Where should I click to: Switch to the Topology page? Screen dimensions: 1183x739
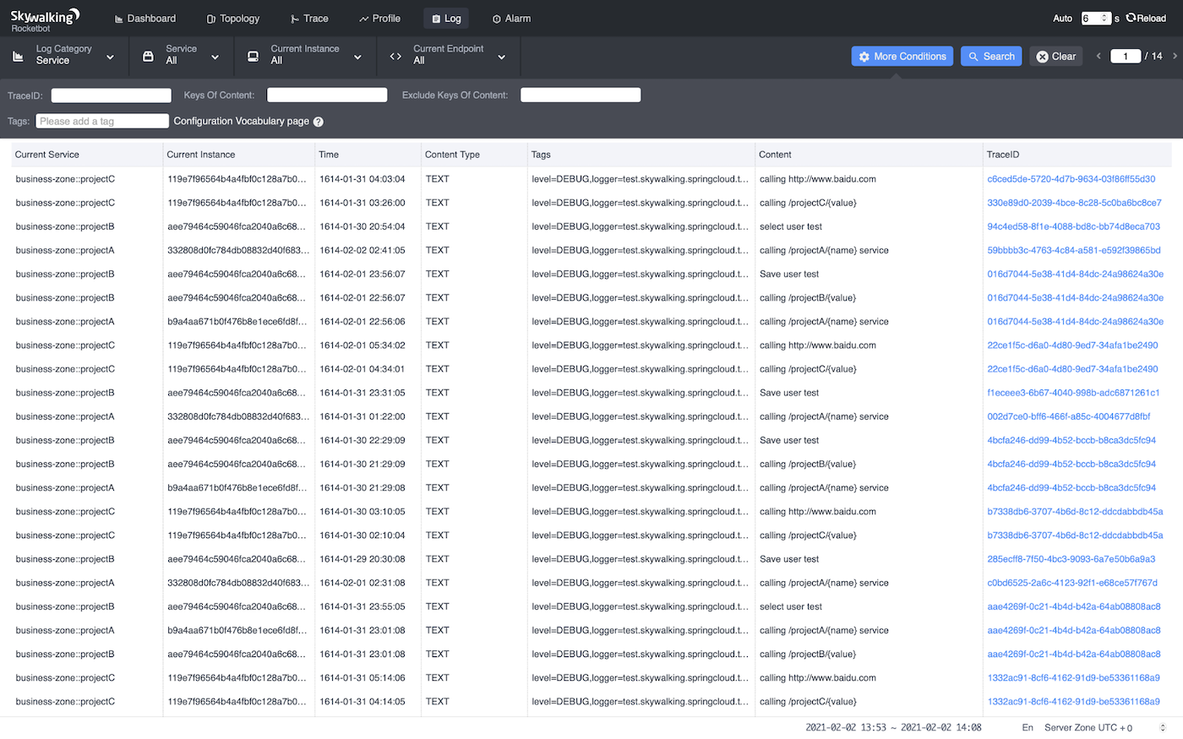click(232, 18)
